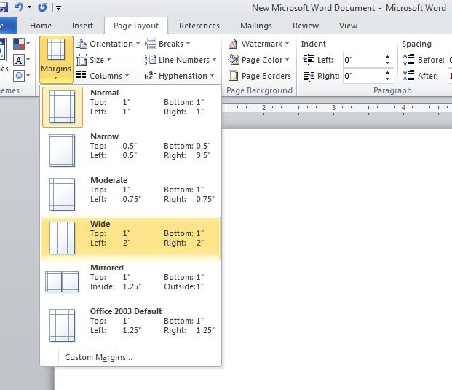
Task: Switch to the Insert tab
Action: coord(82,26)
